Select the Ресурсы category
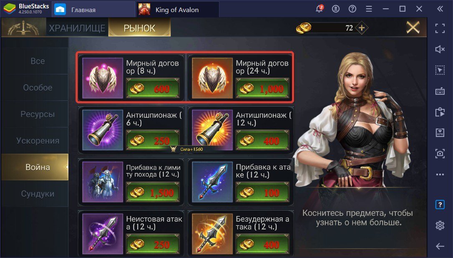This screenshot has height=258, width=453. point(38,114)
